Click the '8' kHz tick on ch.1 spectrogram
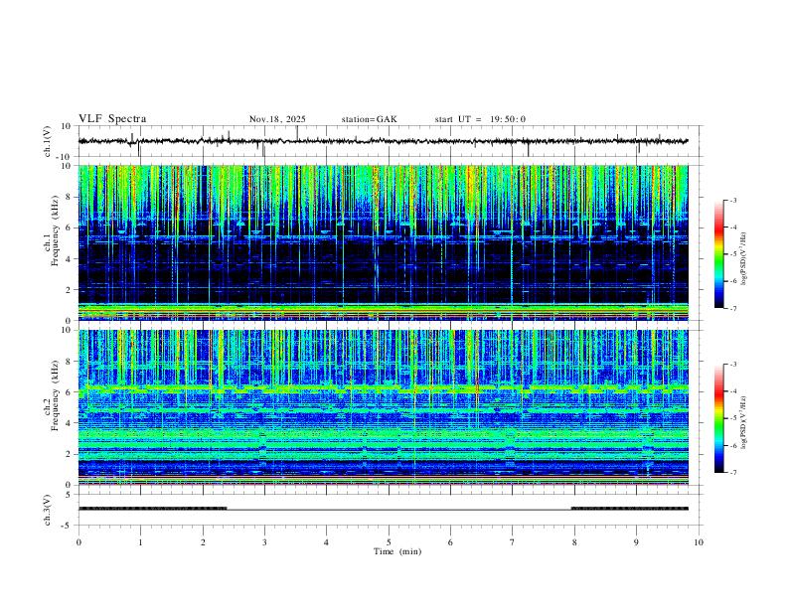The height and width of the screenshot is (608, 787). [69, 197]
